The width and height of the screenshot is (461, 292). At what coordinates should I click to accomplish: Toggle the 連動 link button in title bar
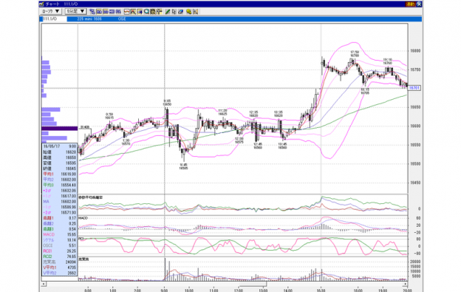pyautogui.click(x=410, y=4)
